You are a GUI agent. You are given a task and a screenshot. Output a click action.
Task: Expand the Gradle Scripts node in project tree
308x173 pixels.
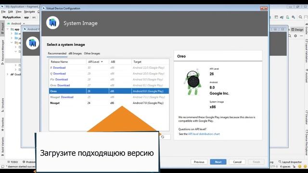[8, 74]
